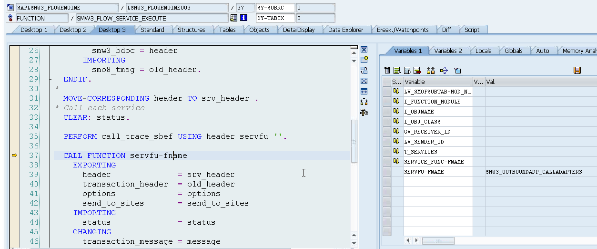Switch to the Auto tab
The image size is (597, 249).
(x=542, y=51)
